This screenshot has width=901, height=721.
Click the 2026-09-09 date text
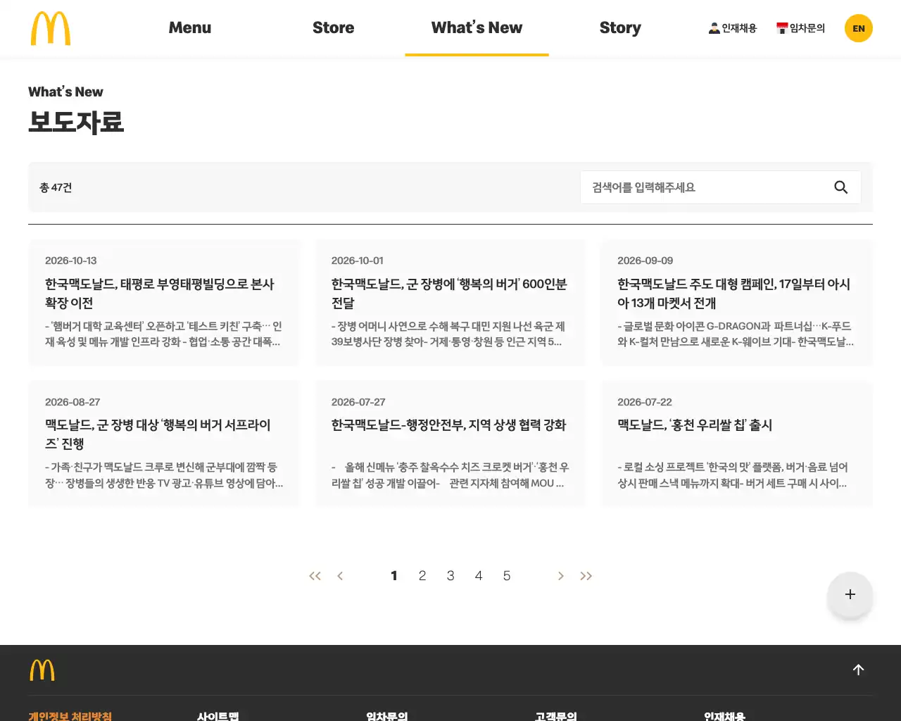(x=645, y=261)
